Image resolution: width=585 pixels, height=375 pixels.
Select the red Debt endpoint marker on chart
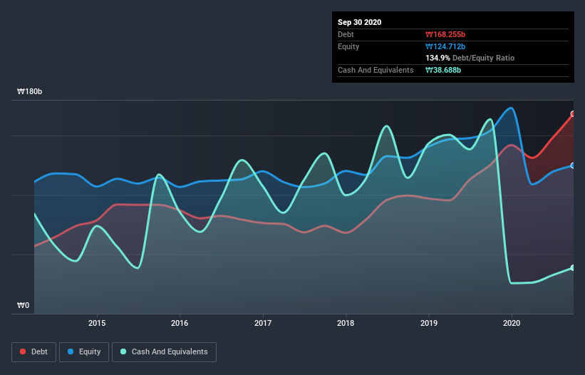click(x=573, y=114)
